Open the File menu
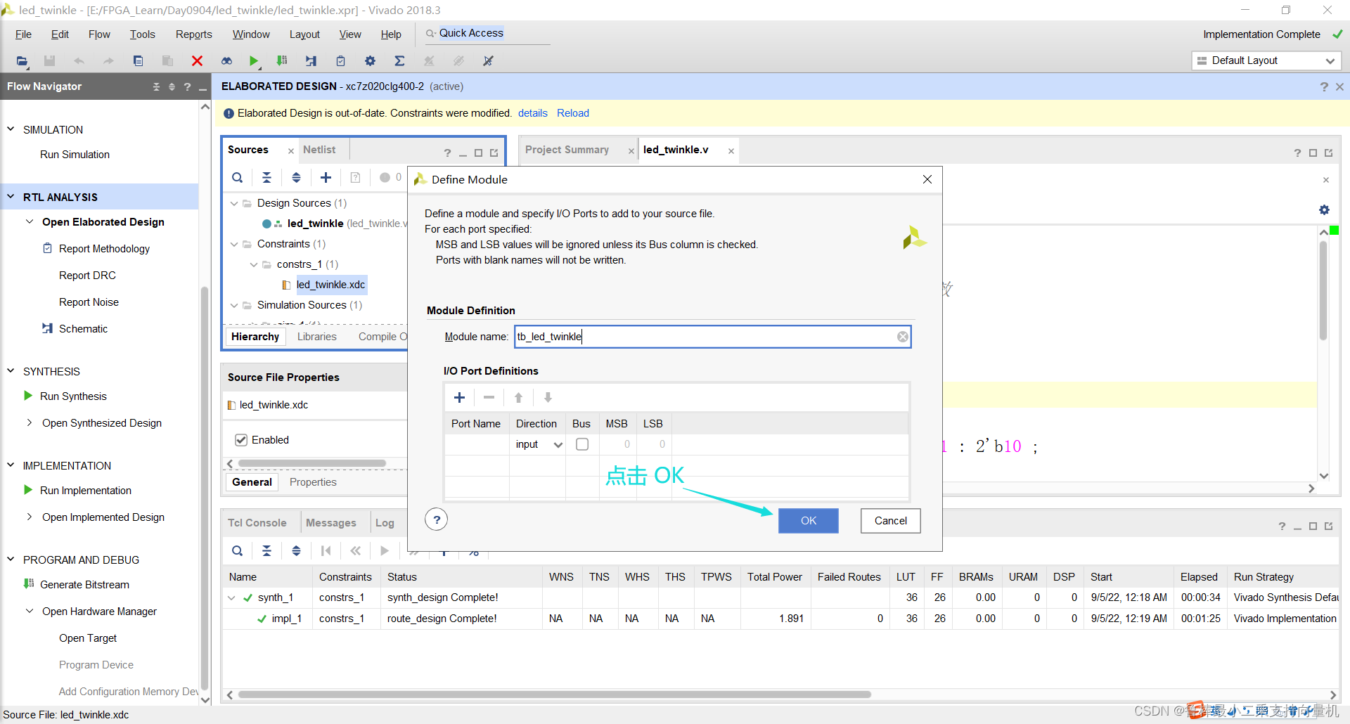Image resolution: width=1350 pixels, height=724 pixels. [23, 34]
